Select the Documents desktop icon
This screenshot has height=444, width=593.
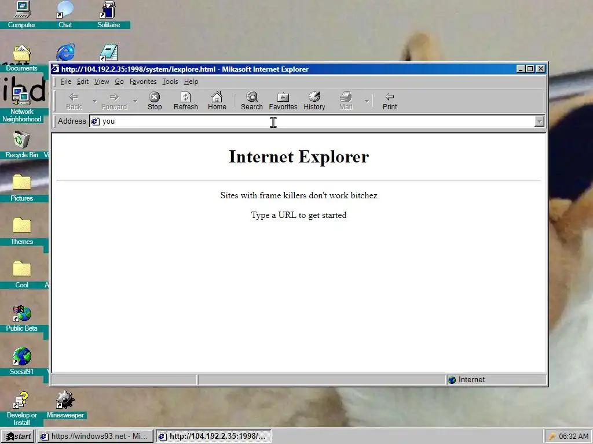tap(21, 58)
